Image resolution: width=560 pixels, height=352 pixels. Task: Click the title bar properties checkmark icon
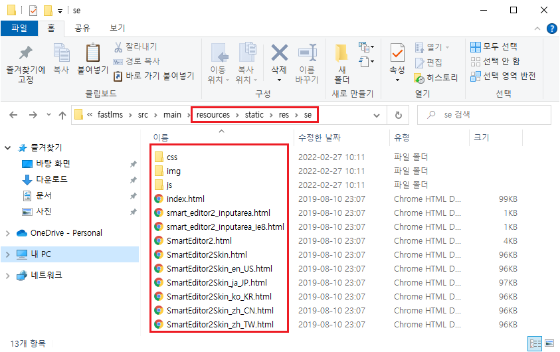pos(33,11)
